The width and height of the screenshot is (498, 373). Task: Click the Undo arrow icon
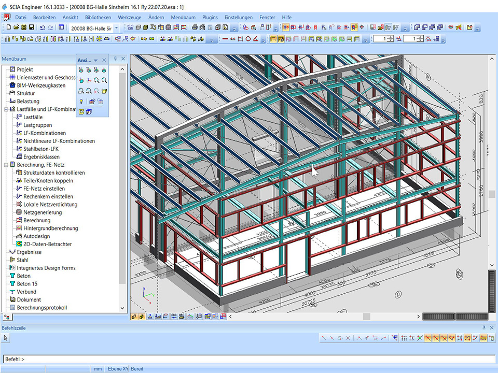pyautogui.click(x=43, y=27)
